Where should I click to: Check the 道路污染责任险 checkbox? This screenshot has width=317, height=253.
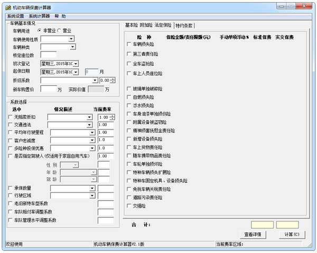[129, 197]
